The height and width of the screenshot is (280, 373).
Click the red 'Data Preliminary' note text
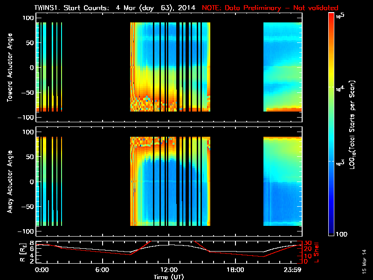click(x=270, y=8)
